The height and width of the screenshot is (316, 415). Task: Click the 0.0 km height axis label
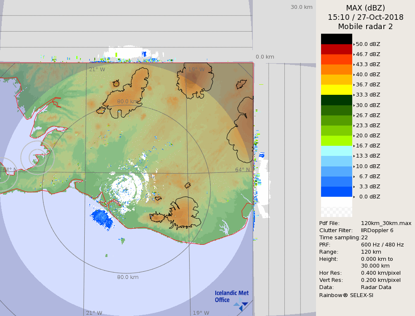[x=265, y=57]
